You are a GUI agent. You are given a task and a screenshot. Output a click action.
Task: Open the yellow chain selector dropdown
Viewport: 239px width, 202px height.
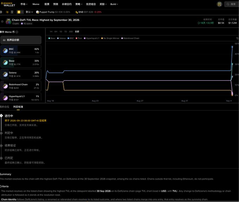20,12
